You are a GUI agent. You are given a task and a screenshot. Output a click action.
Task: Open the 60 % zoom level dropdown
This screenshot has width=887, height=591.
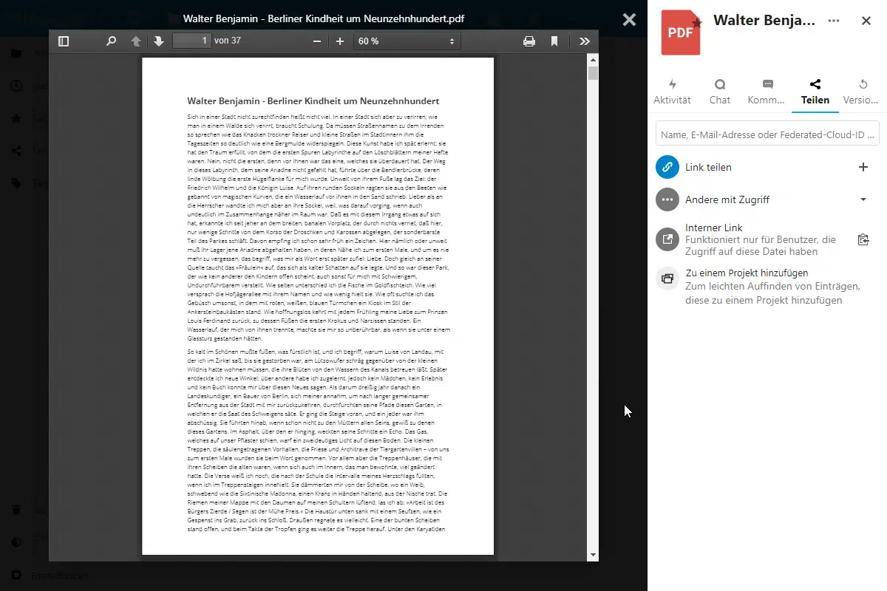pyautogui.click(x=407, y=41)
